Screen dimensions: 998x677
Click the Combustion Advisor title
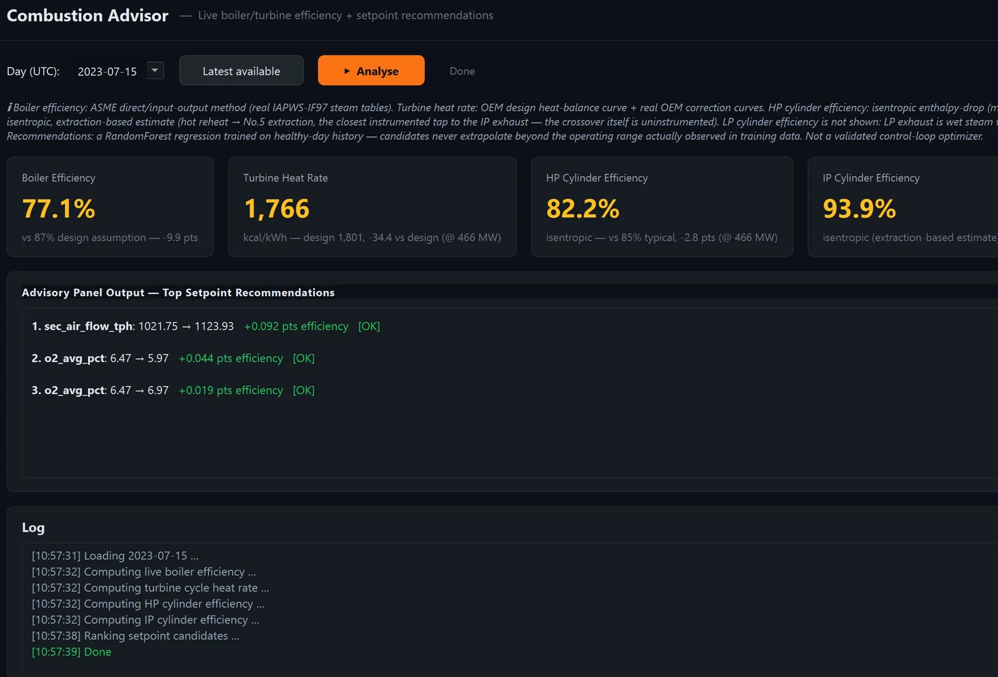tap(88, 16)
